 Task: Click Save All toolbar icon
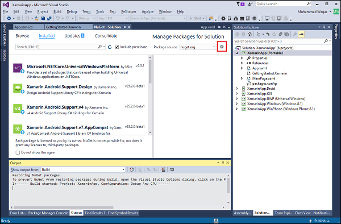[49, 18]
